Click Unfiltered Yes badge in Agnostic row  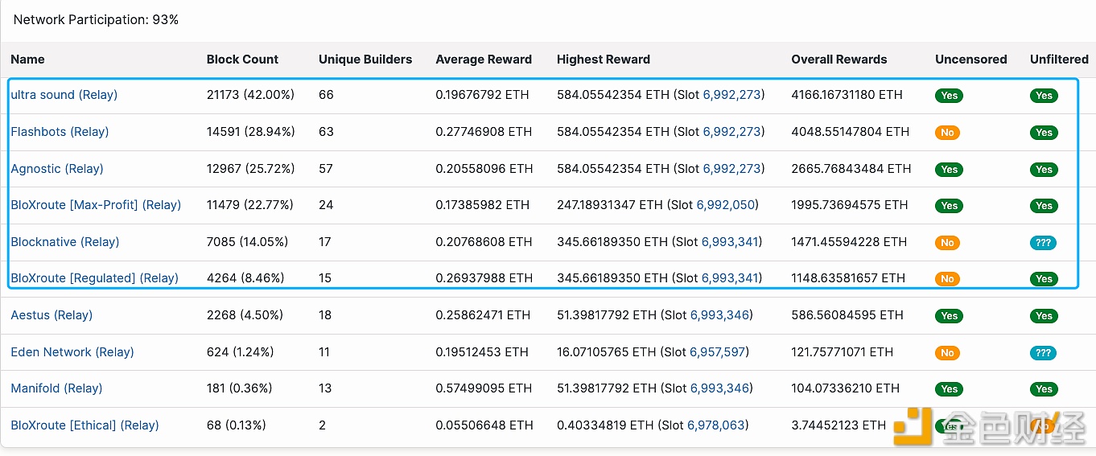click(1044, 170)
